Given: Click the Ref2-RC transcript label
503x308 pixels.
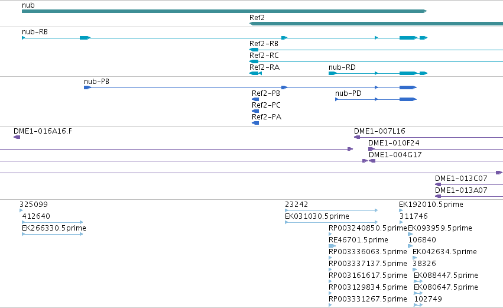Looking at the screenshot, I should pos(264,56).
